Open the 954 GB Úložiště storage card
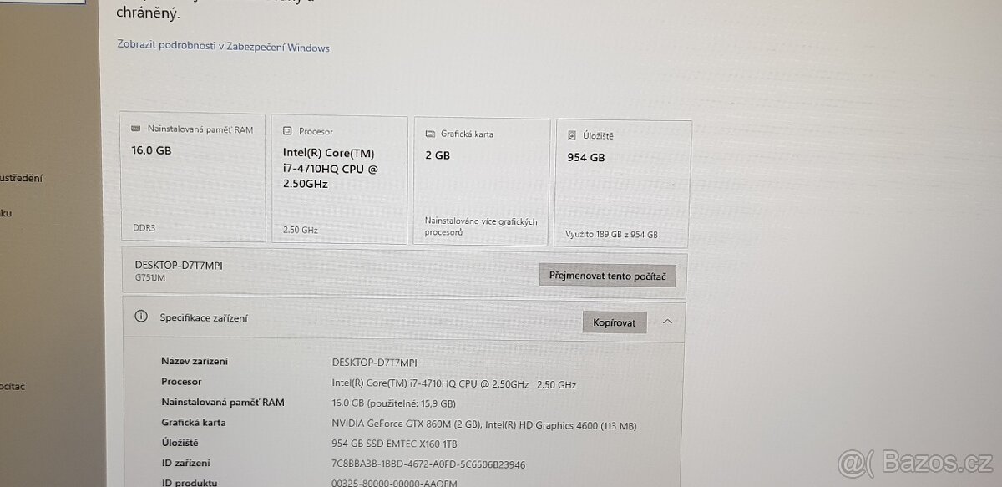Viewport: 1002px width, 487px height. click(624, 183)
